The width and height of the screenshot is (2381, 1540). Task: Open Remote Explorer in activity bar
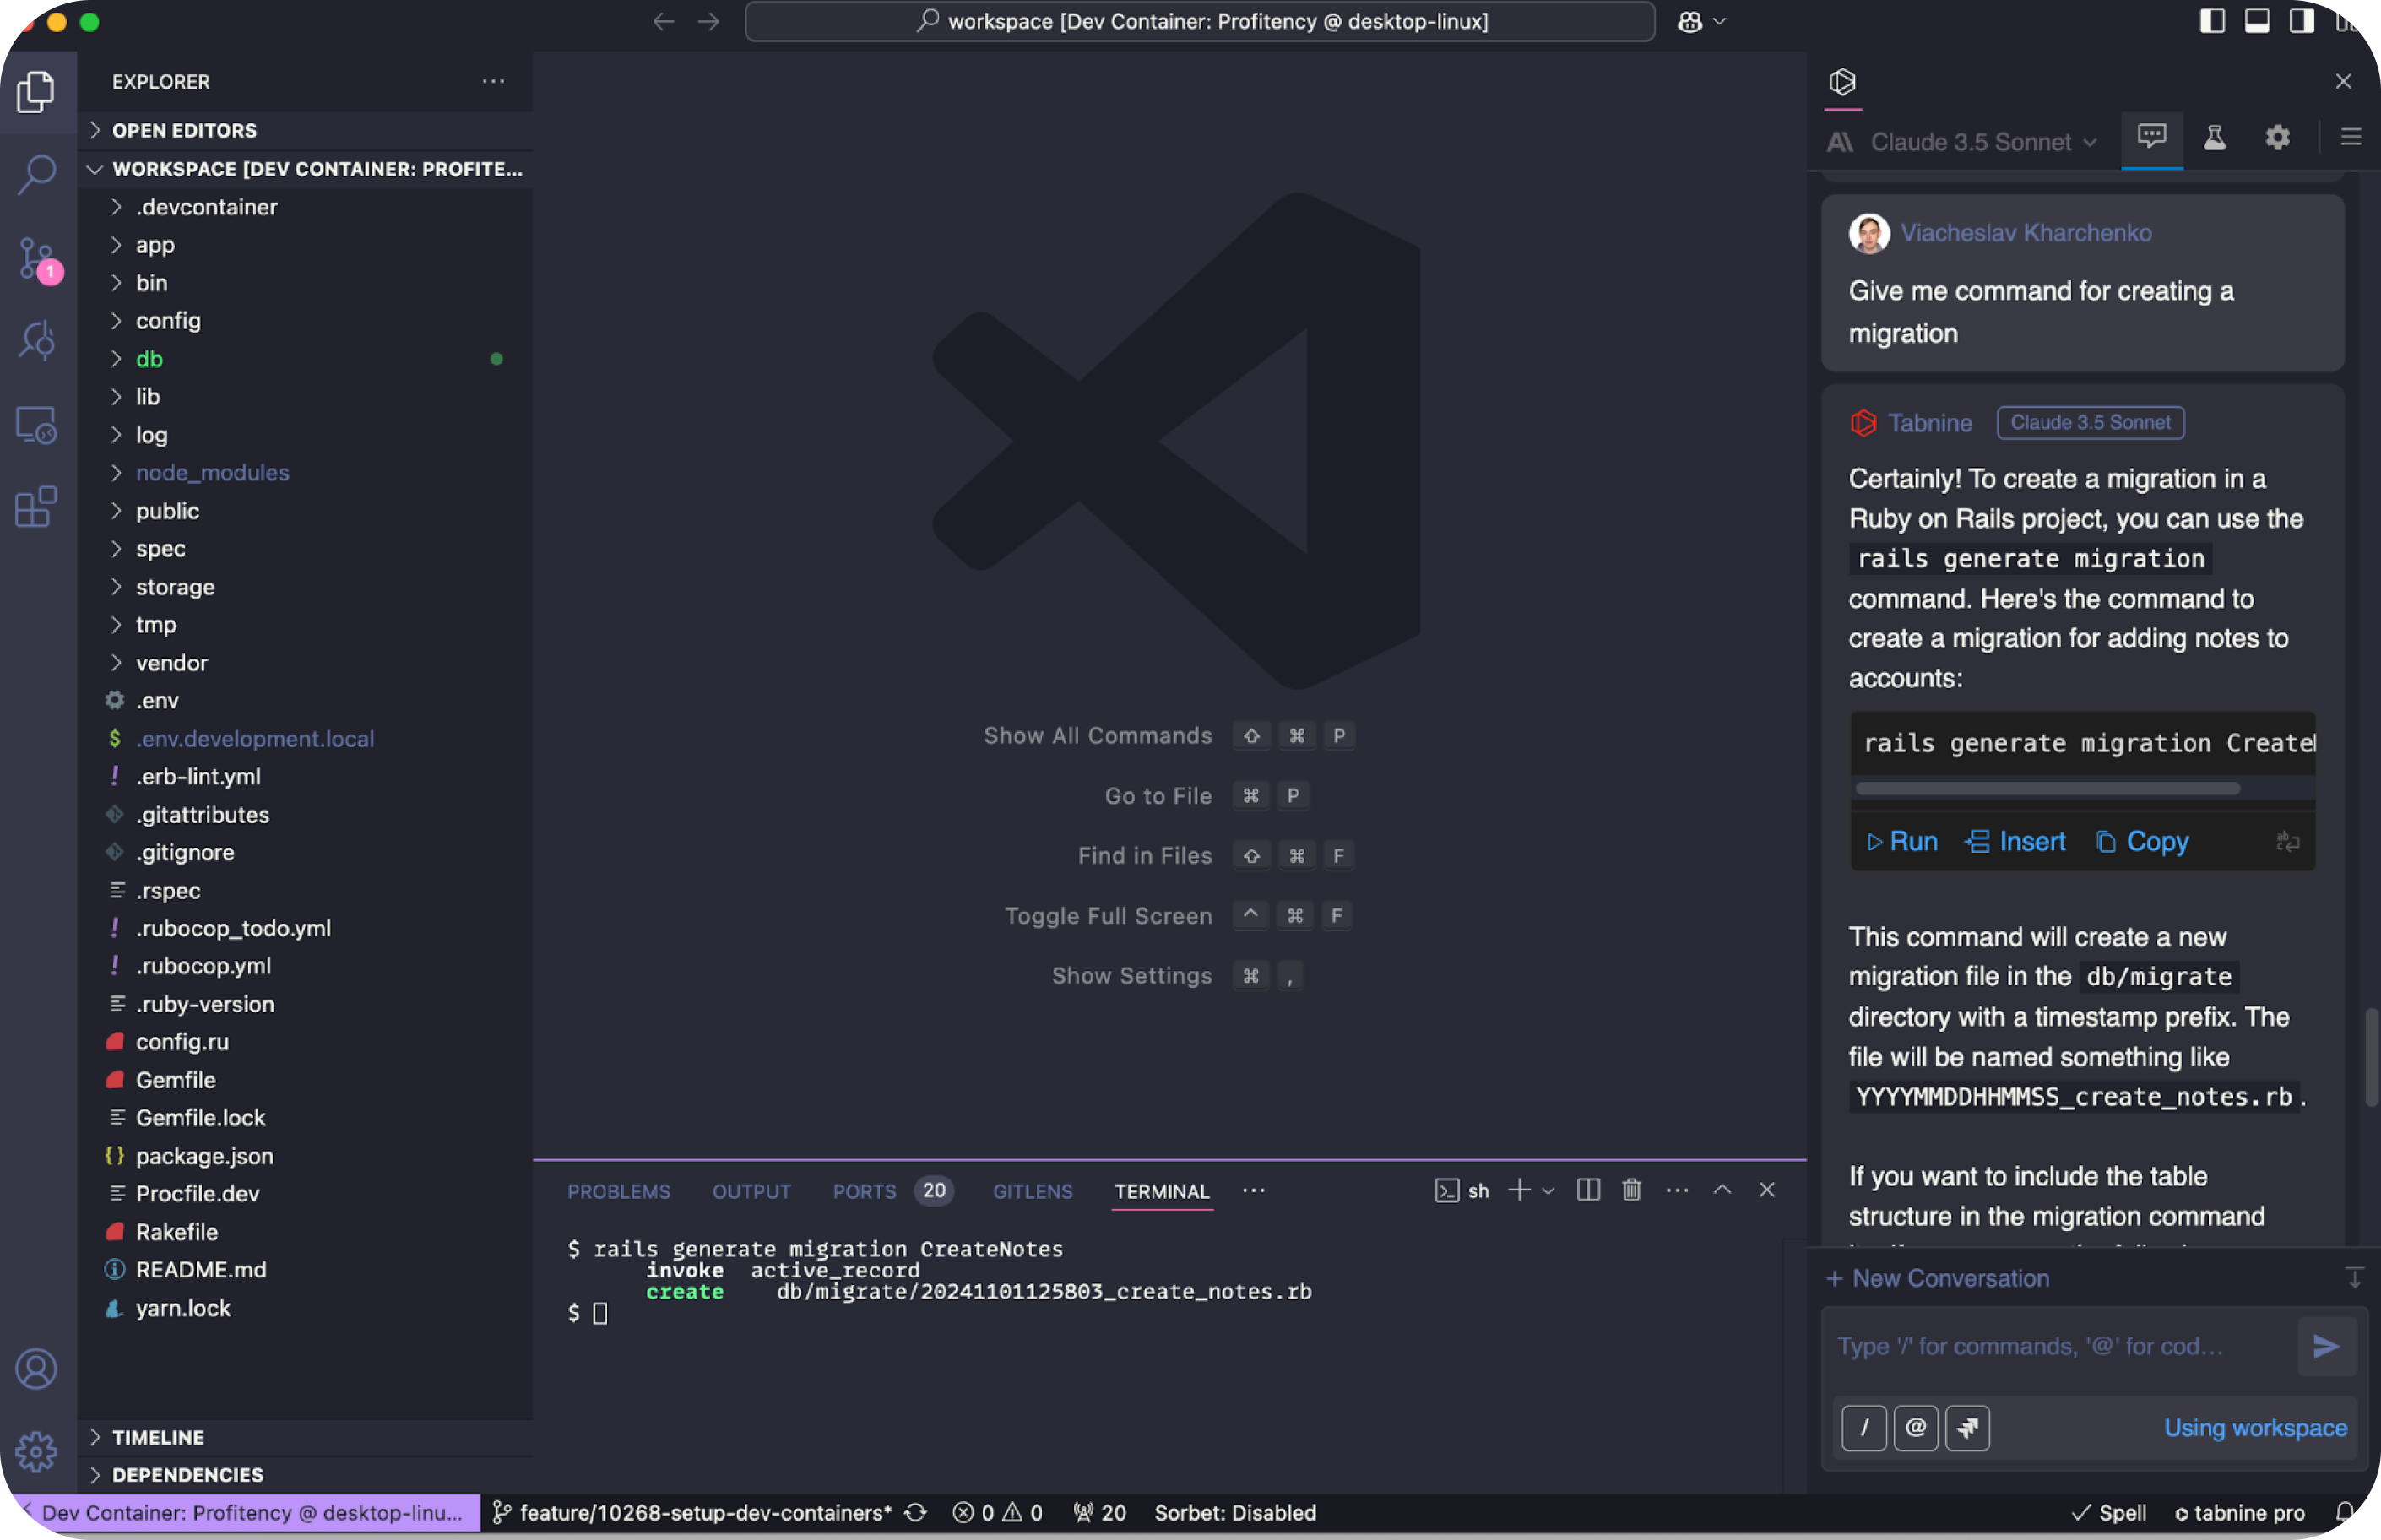click(x=37, y=424)
